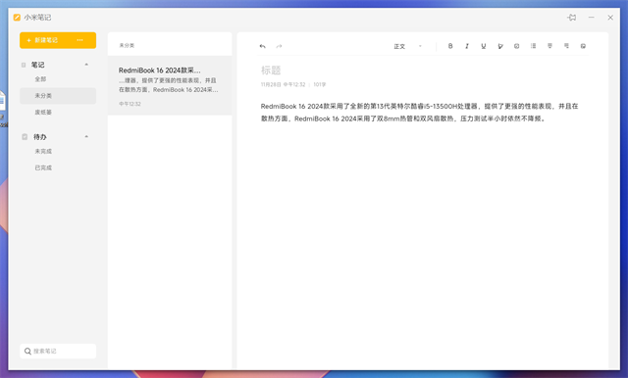Screen dimensions: 628x378
Task: Apply the highlighter pen to text
Action: pos(500,46)
